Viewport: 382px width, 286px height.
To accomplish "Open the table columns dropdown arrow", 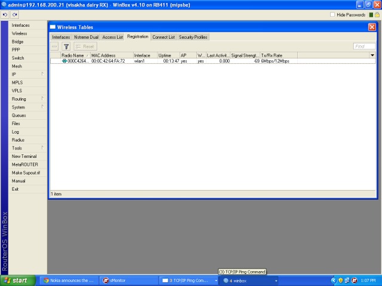I will coord(372,55).
